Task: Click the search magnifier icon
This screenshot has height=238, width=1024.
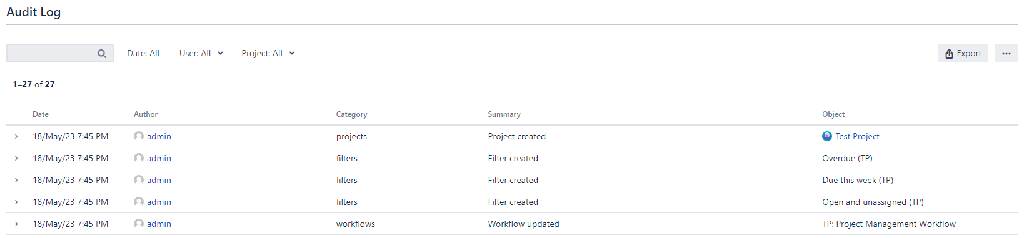Action: tap(102, 54)
